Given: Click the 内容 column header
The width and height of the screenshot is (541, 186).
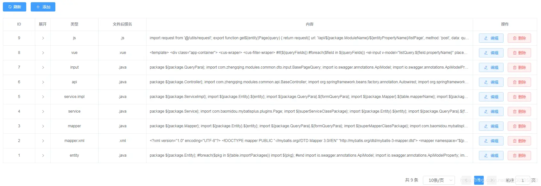Looking at the screenshot, I should pos(309,24).
